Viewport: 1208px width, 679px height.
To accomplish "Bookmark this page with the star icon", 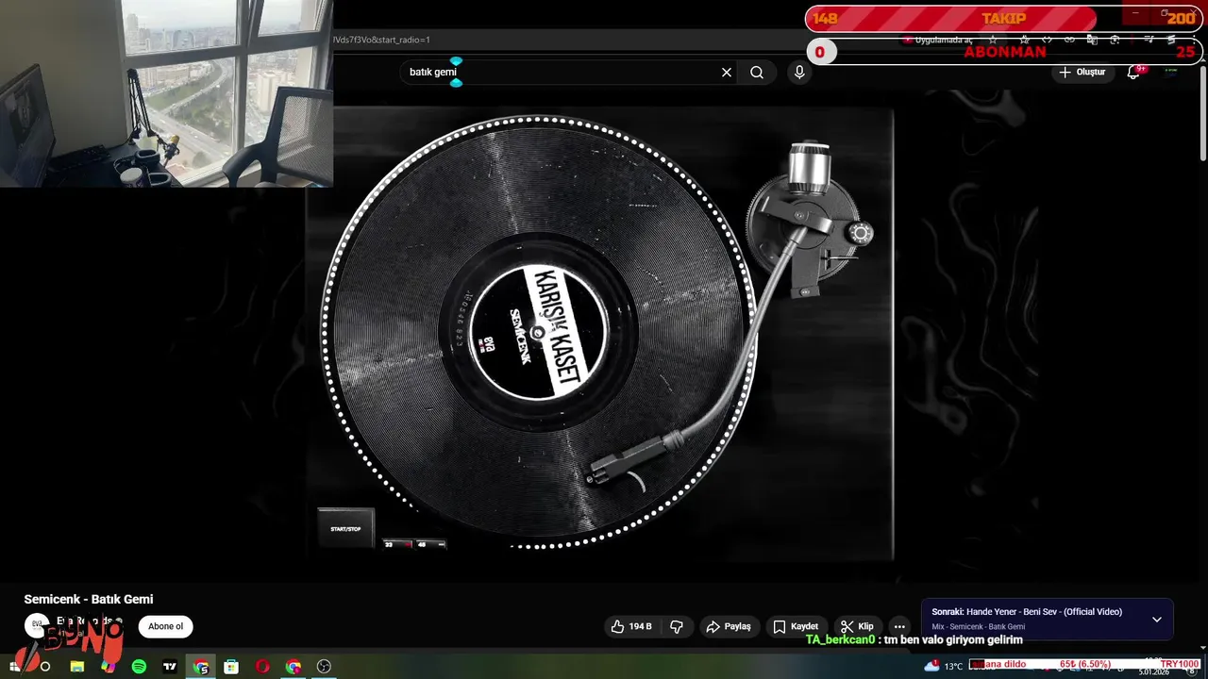I will pyautogui.click(x=992, y=40).
